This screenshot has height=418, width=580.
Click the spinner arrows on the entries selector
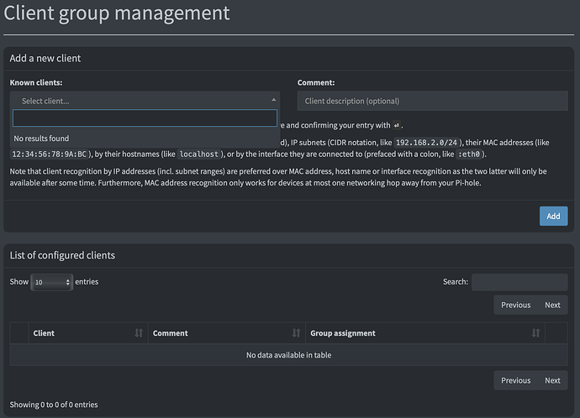[x=68, y=283]
